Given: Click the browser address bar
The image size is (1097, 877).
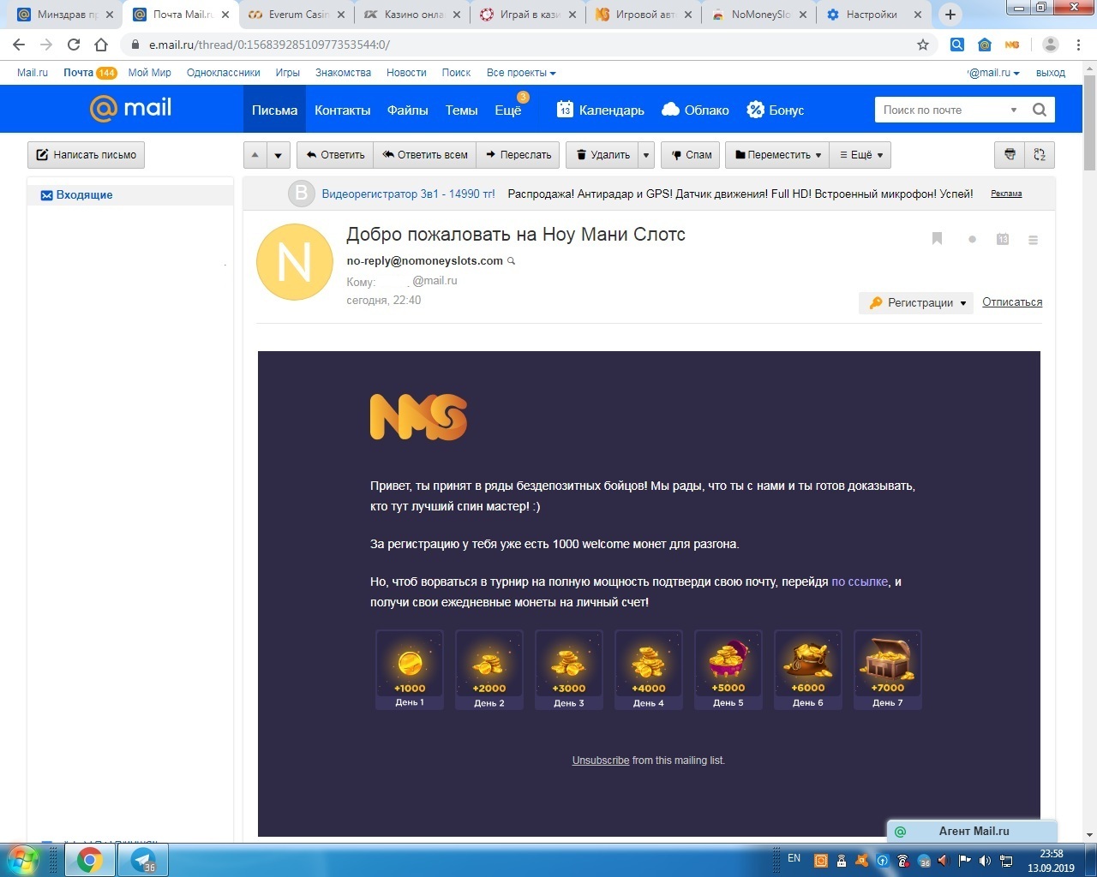Looking at the screenshot, I should point(523,45).
